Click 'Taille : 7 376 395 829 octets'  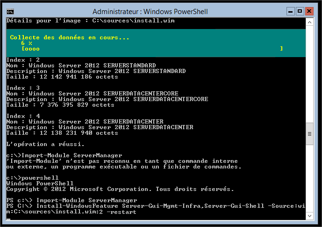coord(60,105)
